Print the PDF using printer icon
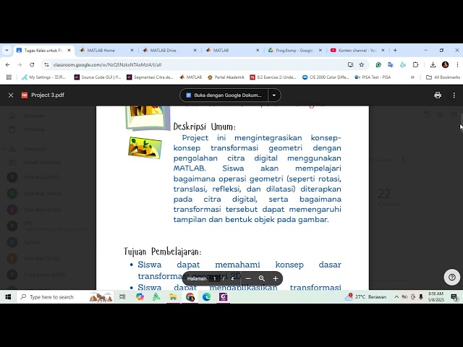 pos(438,95)
